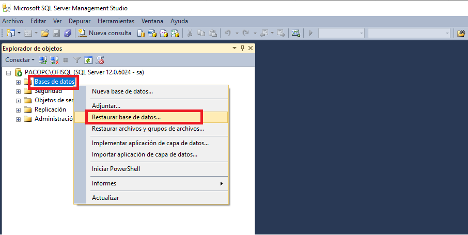The width and height of the screenshot is (468, 235).
Task: Choose Restaurar base de datos... option
Action: point(151,117)
